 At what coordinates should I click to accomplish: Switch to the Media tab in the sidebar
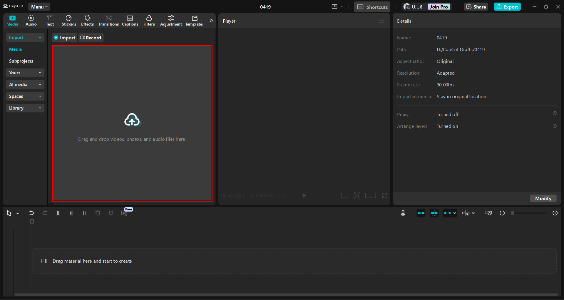pyautogui.click(x=15, y=49)
